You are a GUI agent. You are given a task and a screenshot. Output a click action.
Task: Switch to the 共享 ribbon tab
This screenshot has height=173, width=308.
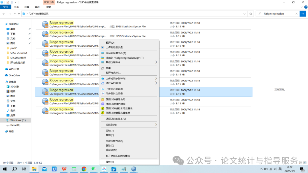click(27, 7)
